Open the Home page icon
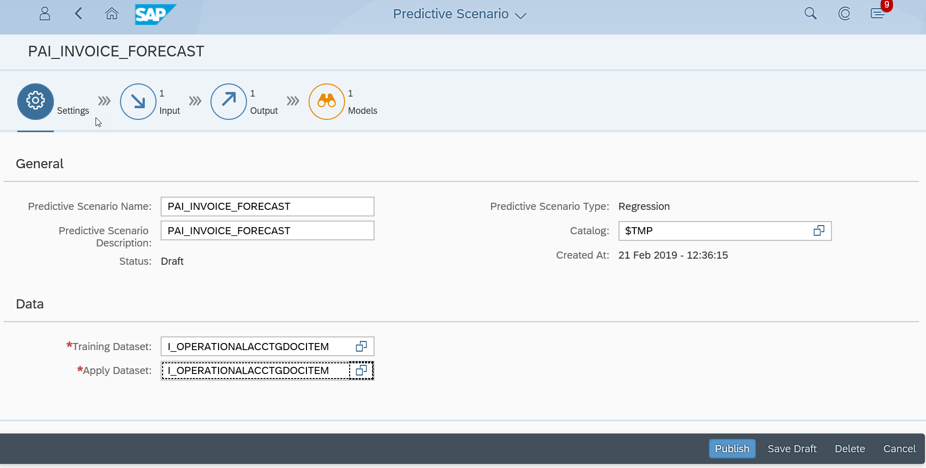The height and width of the screenshot is (468, 926). click(x=112, y=14)
